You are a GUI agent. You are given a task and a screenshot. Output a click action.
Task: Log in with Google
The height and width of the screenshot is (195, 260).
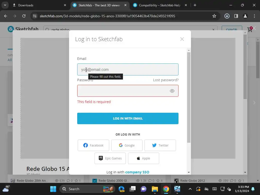(x=127, y=145)
